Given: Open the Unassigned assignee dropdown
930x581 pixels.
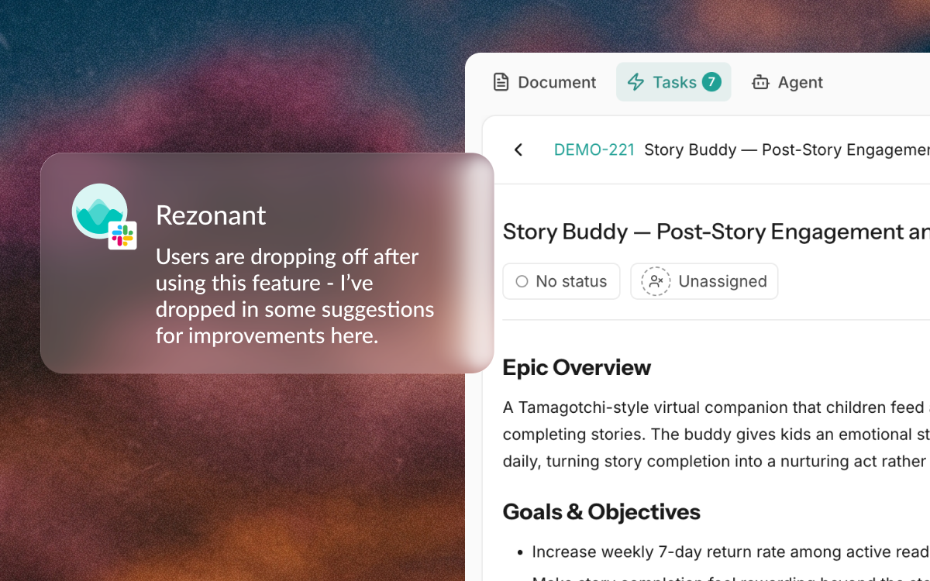Looking at the screenshot, I should click(704, 281).
